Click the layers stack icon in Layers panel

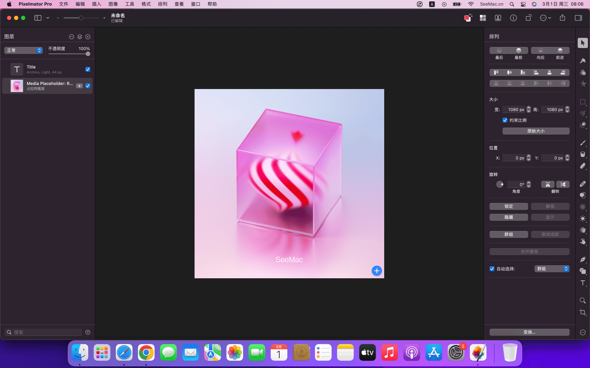tap(80, 37)
